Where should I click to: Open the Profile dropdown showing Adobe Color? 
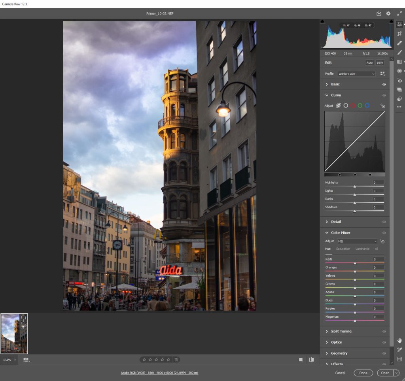click(356, 74)
